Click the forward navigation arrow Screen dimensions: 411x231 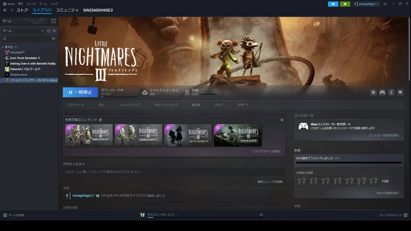[12, 10]
